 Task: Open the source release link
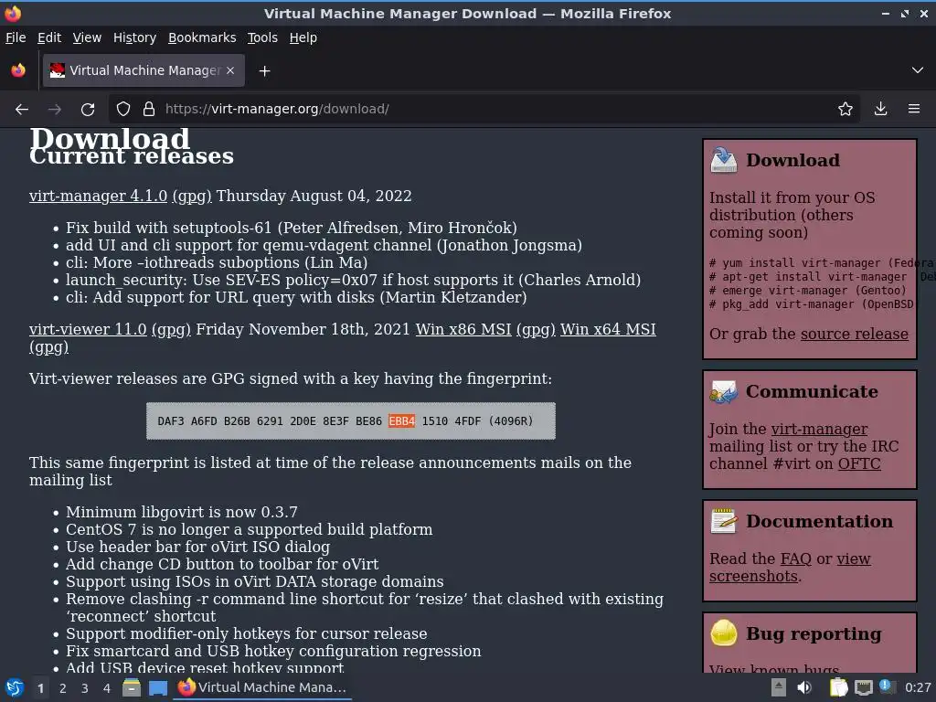[x=855, y=335]
